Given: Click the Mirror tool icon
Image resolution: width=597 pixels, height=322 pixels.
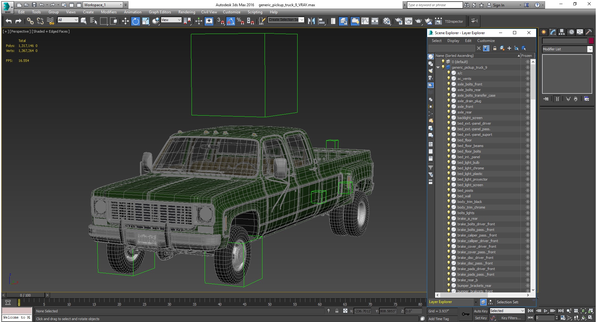Looking at the screenshot, I should pyautogui.click(x=311, y=21).
